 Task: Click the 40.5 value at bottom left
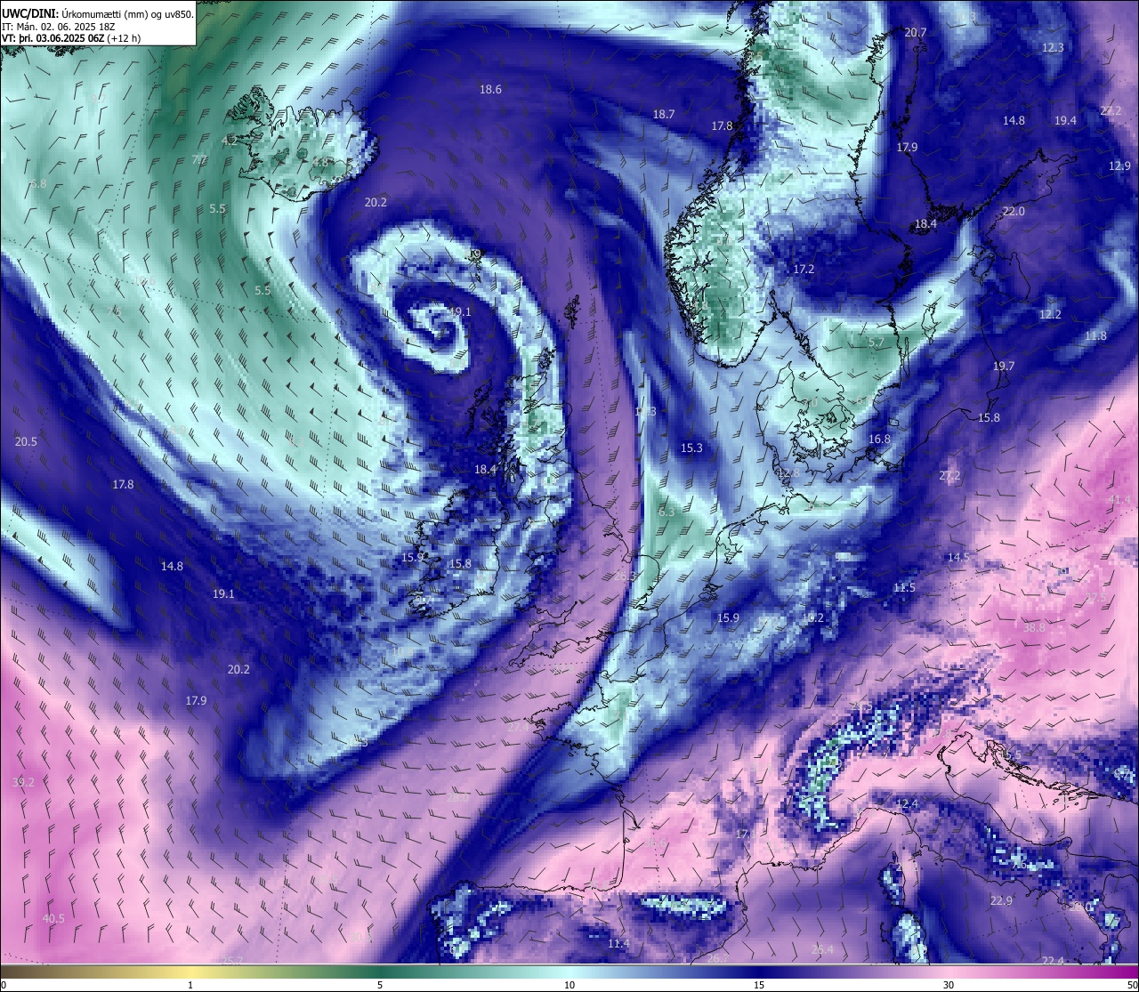point(53,918)
